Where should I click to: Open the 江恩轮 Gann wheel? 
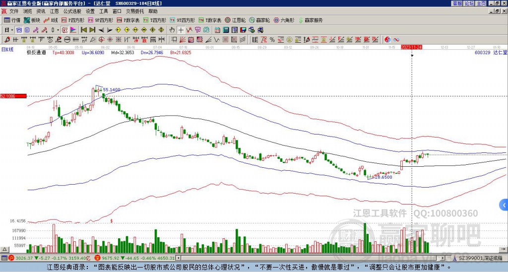click(x=235, y=20)
